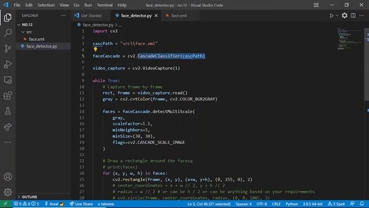Open the Terminal menu
This screenshot has height=208, width=369.
click(x=105, y=5)
